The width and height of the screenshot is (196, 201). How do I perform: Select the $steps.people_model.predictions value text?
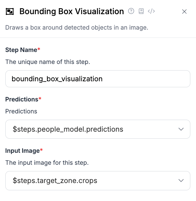pos(68,129)
